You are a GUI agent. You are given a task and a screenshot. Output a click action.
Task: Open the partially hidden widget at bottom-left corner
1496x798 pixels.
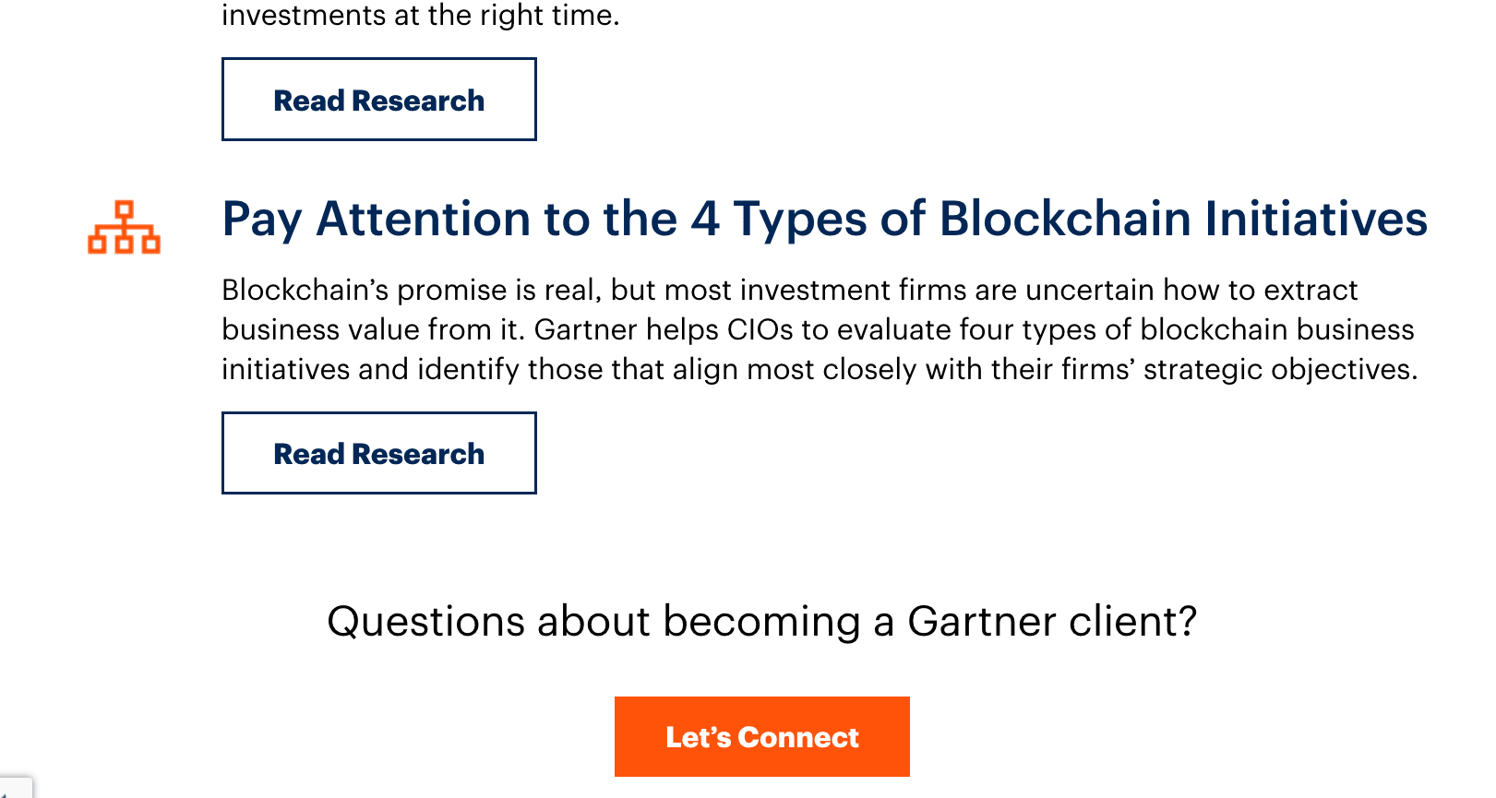pos(15,787)
